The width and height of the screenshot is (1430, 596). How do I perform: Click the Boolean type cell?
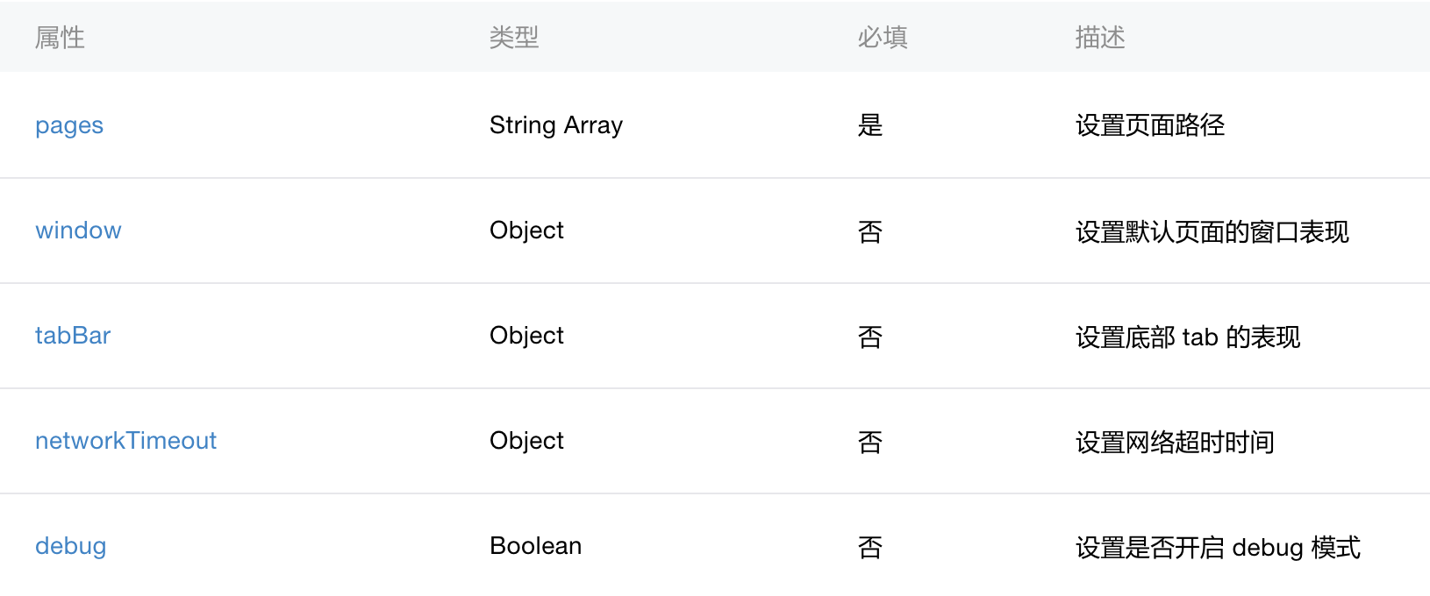pyautogui.click(x=535, y=546)
